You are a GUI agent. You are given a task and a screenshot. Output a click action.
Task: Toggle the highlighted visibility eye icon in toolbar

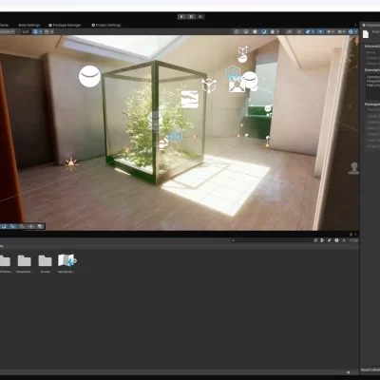(320, 31)
